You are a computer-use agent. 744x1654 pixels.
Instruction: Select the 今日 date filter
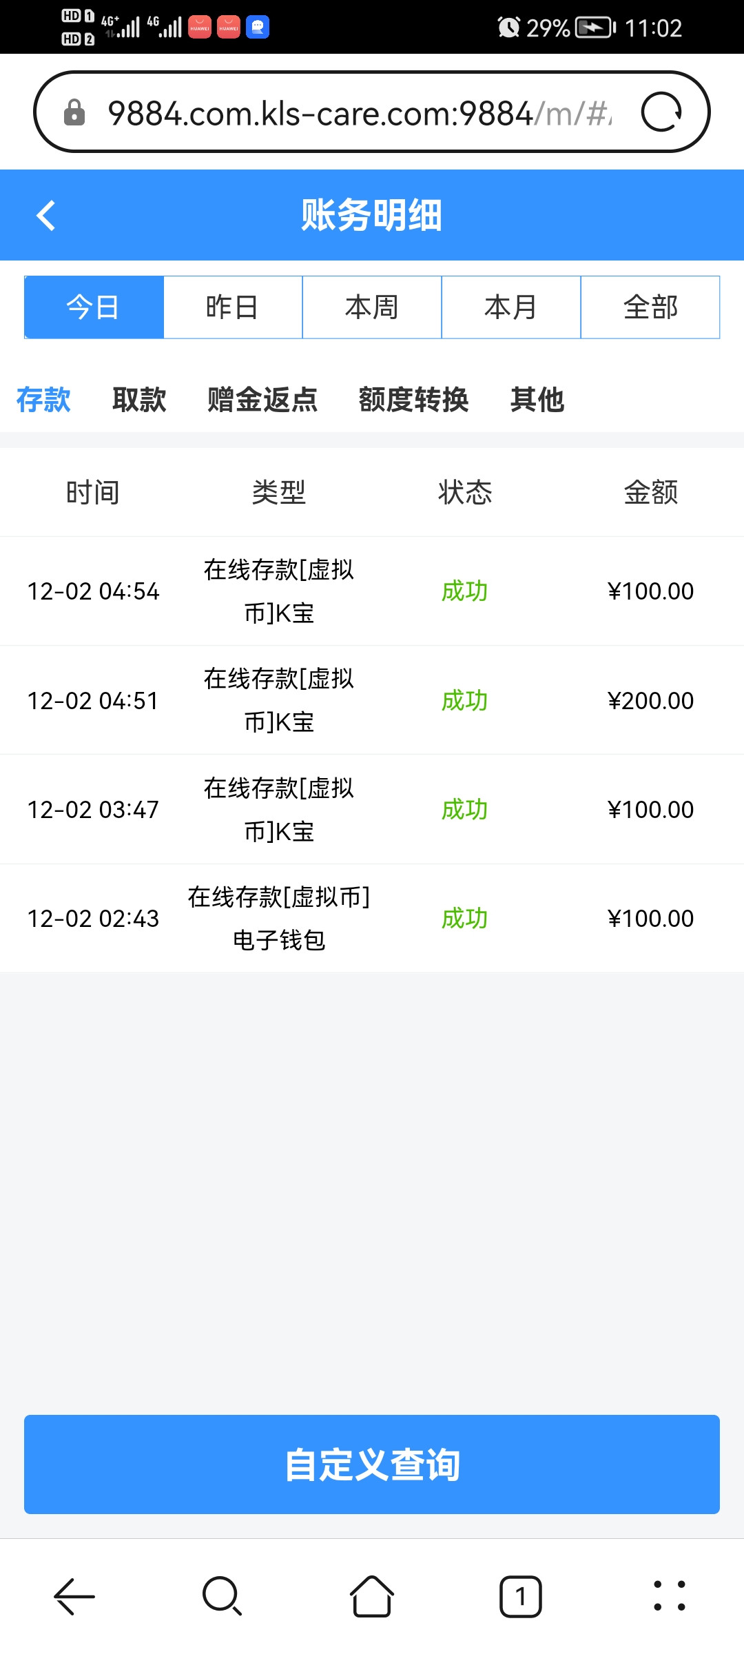(x=94, y=307)
